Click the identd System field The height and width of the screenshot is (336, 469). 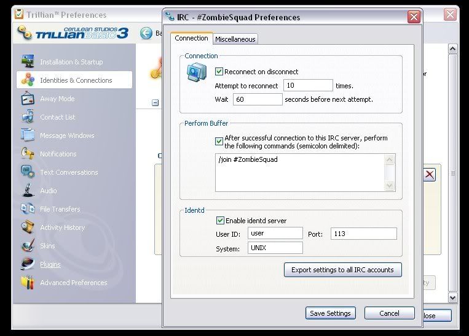coord(275,248)
